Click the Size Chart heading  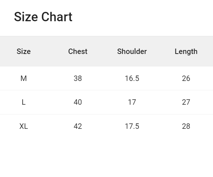pyautogui.click(x=43, y=17)
